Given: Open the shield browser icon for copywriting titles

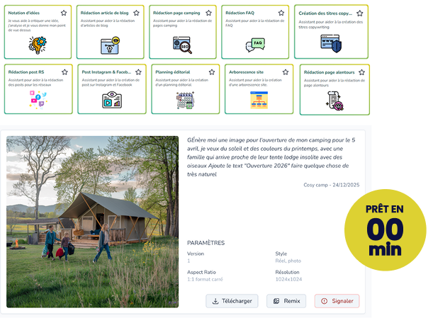Looking at the screenshot, I should tap(331, 43).
